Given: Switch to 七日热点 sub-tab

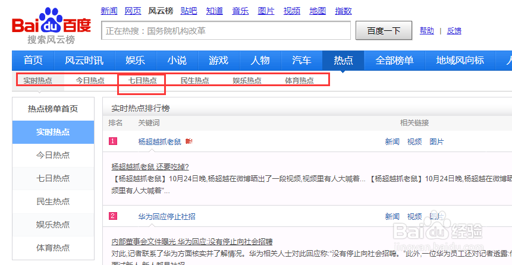Looking at the screenshot, I should point(142,80).
